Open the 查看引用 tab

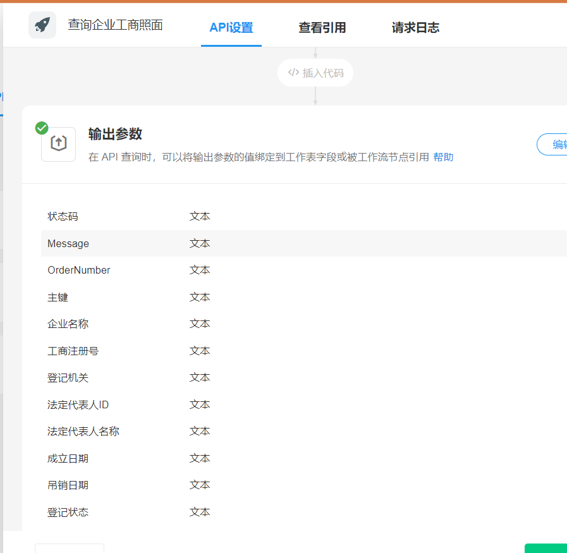coord(322,28)
